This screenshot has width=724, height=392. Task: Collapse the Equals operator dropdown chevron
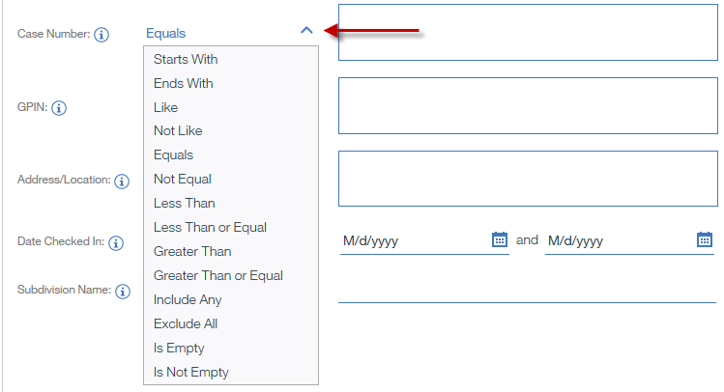tap(306, 31)
